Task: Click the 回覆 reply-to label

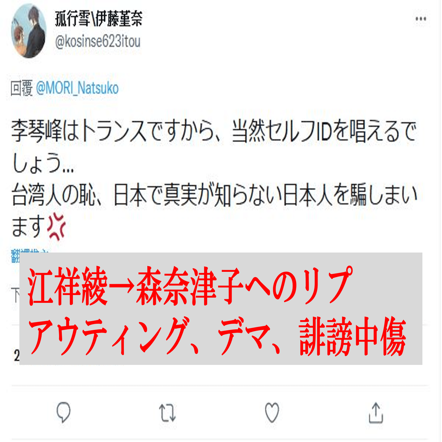Action: [x=22, y=89]
